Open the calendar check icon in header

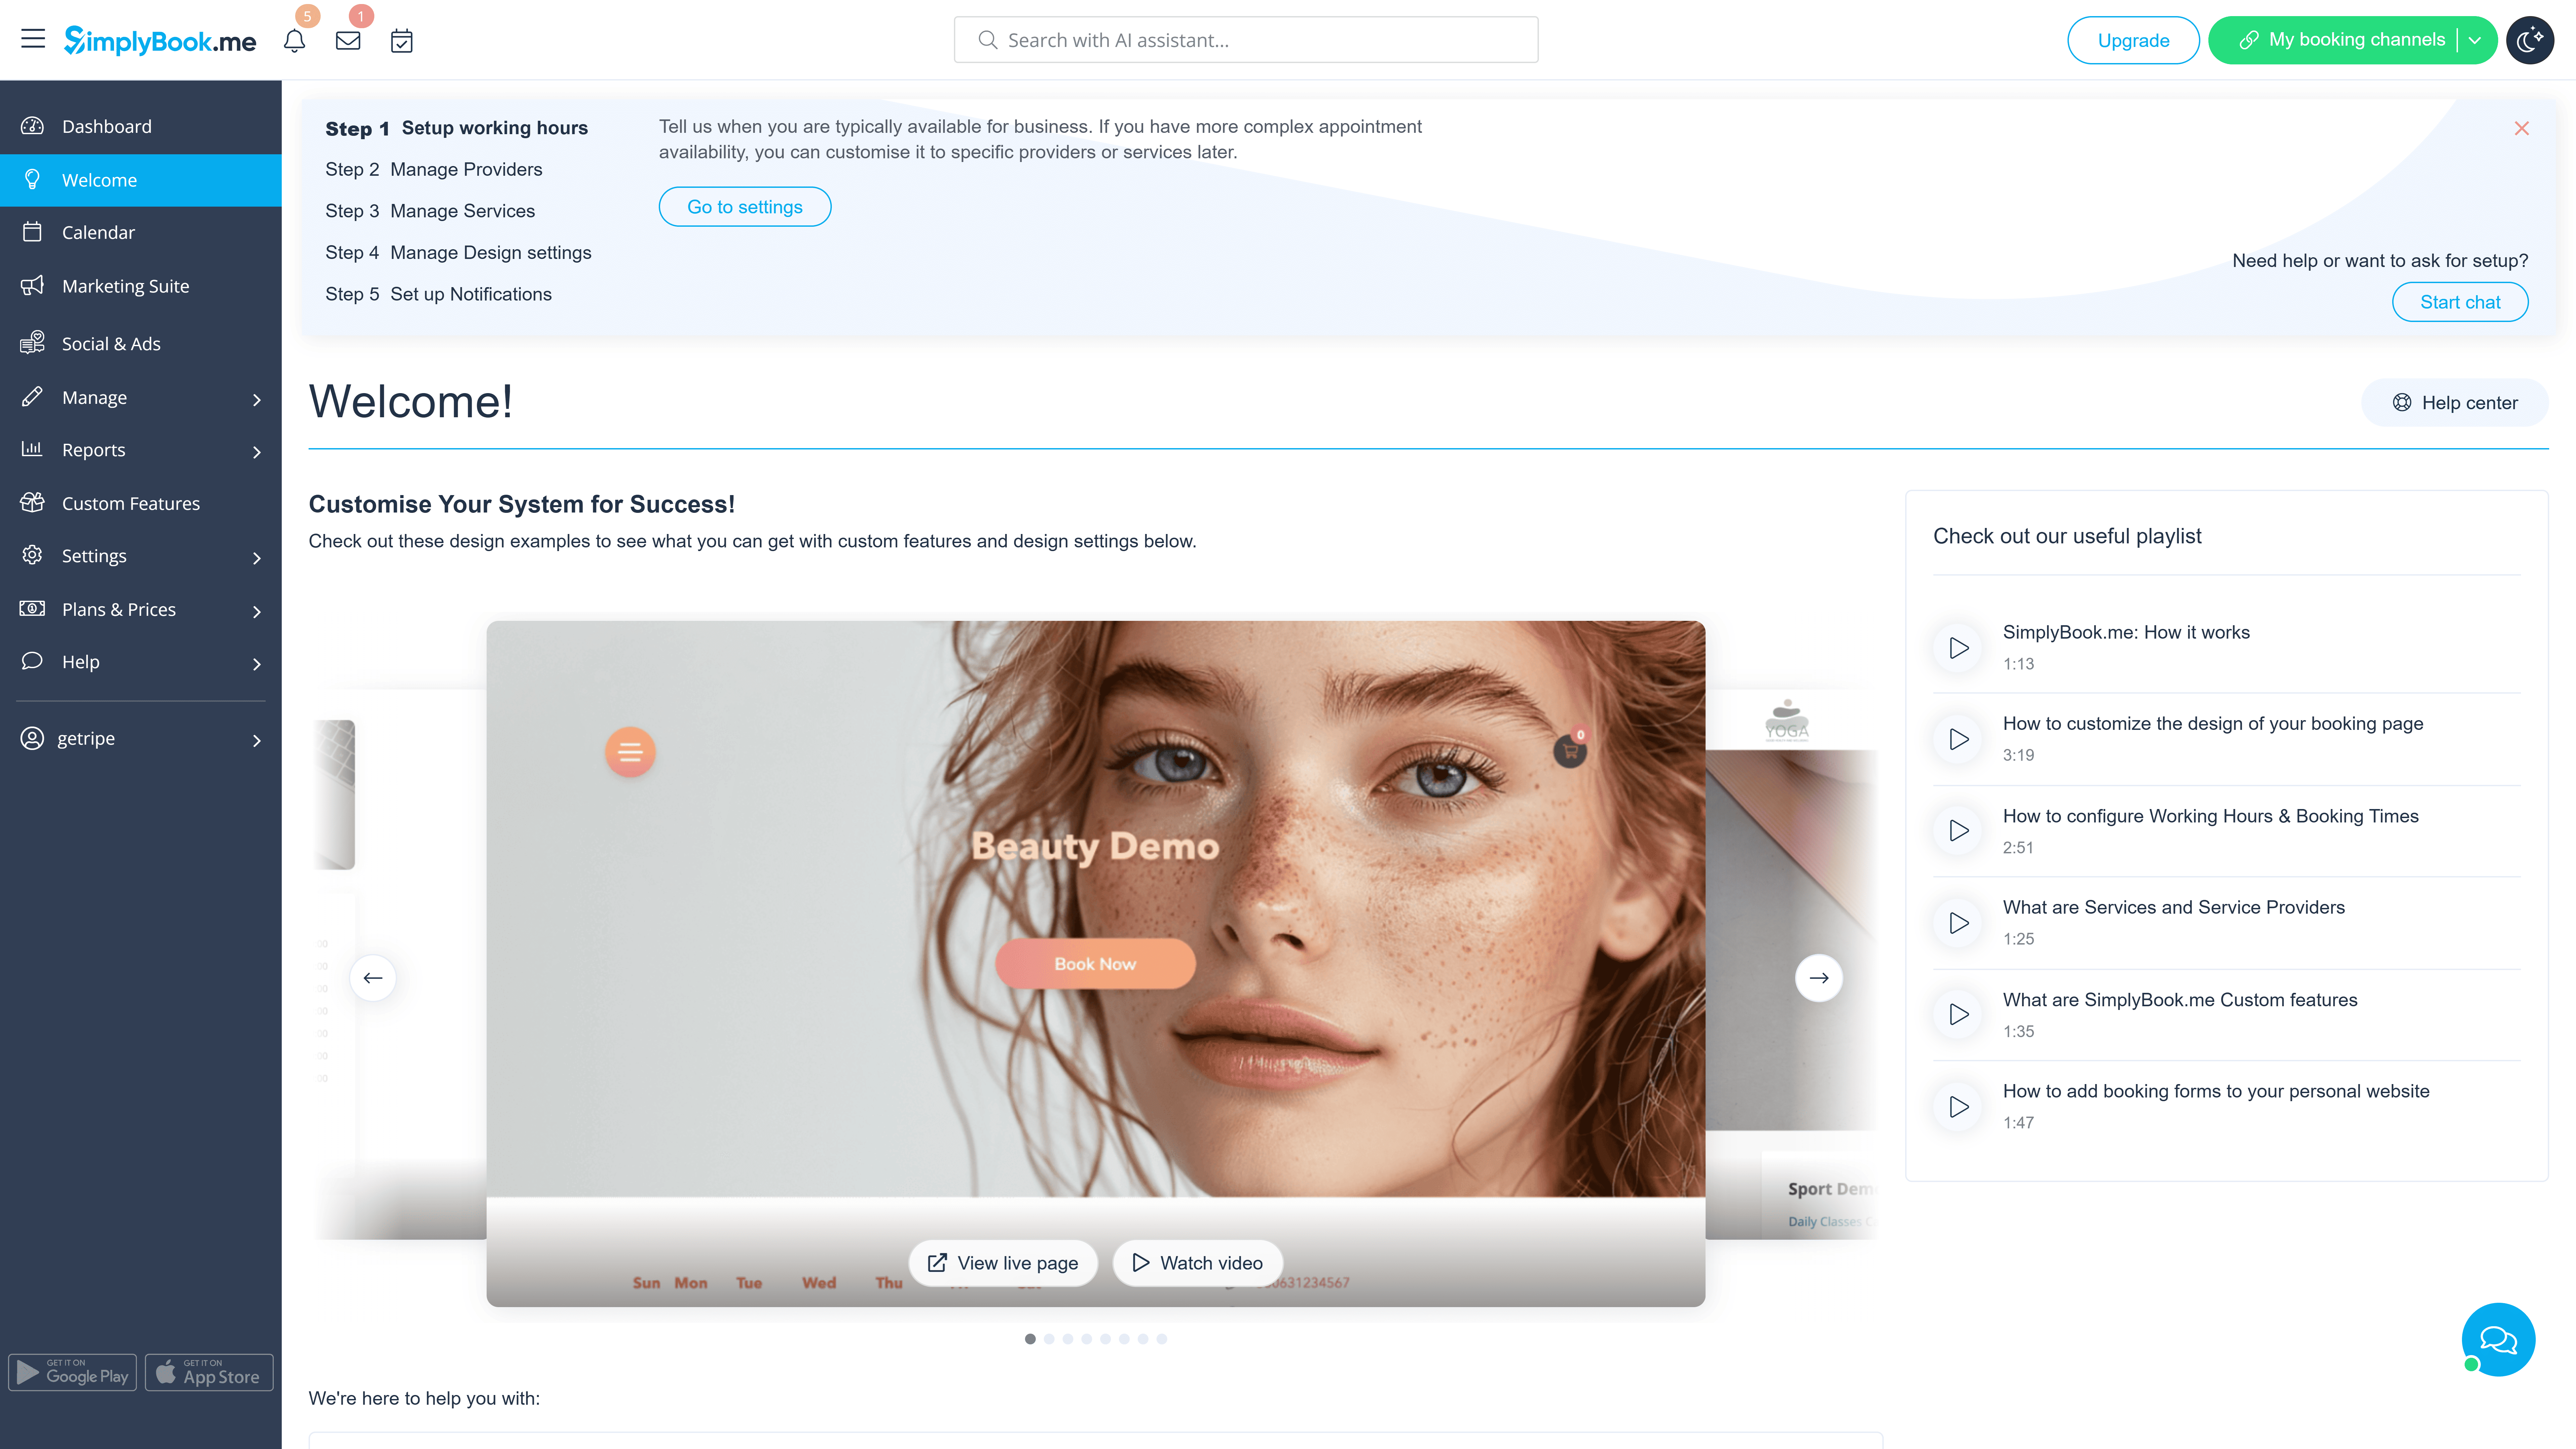point(402,41)
